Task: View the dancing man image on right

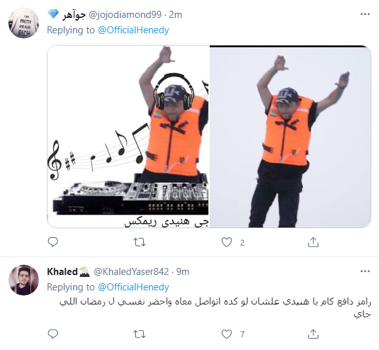Action: 291,137
